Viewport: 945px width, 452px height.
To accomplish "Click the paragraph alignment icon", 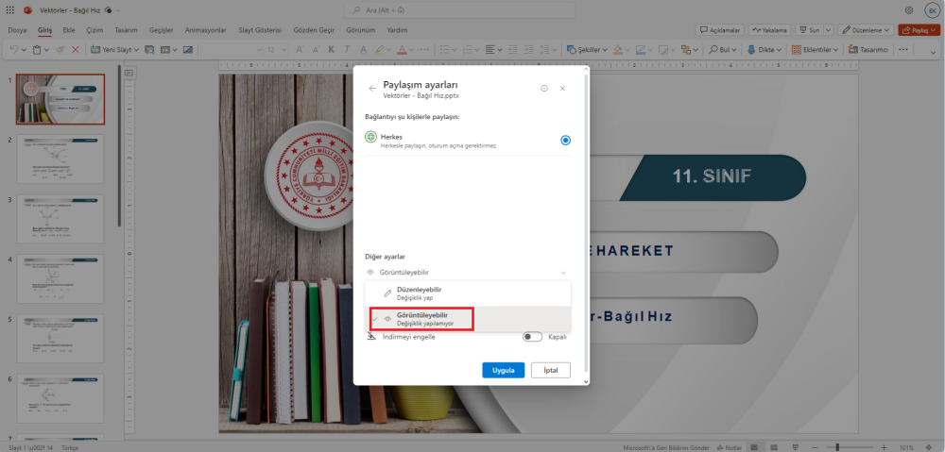I will tap(490, 49).
